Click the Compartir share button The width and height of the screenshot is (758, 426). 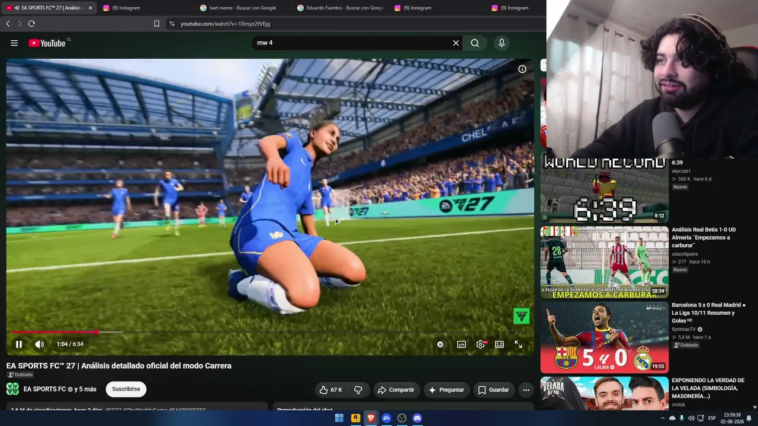396,390
